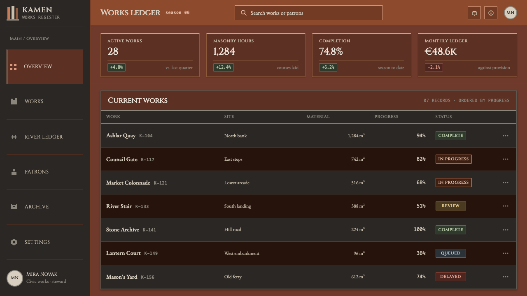
Task: Click the search magnifier icon
Action: [244, 13]
